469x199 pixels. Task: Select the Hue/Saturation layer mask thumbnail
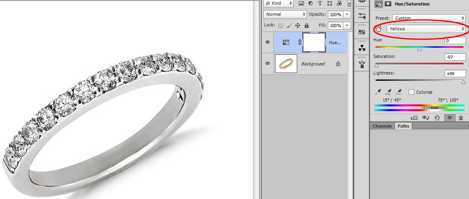click(314, 42)
